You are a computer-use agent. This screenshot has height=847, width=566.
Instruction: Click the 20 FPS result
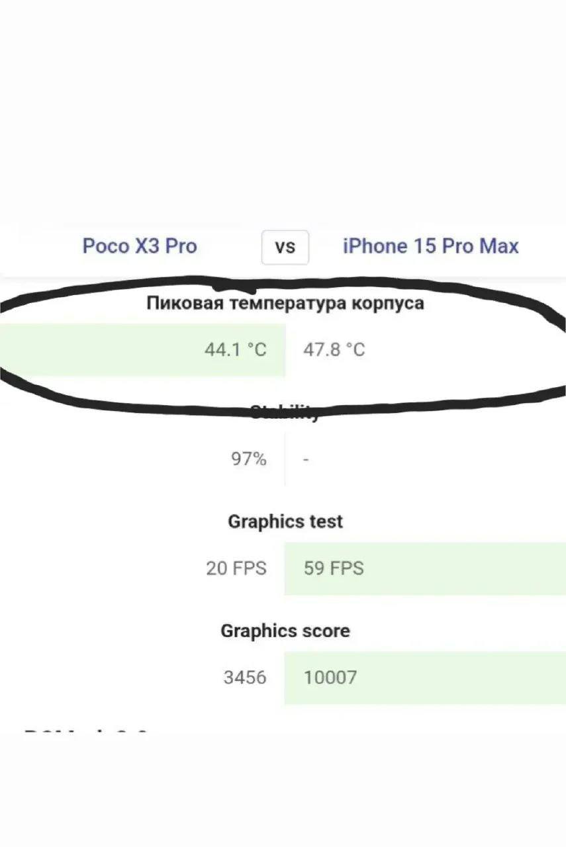pyautogui.click(x=236, y=568)
